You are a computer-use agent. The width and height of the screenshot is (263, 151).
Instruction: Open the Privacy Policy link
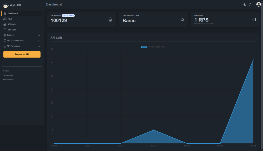(8, 79)
